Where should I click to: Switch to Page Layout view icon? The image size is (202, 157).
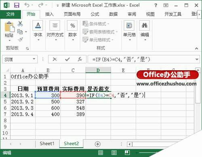click(x=114, y=153)
